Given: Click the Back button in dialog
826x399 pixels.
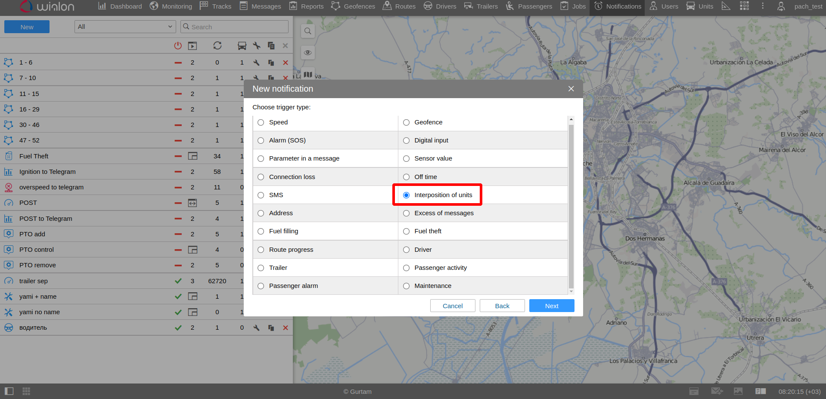Looking at the screenshot, I should [x=502, y=306].
